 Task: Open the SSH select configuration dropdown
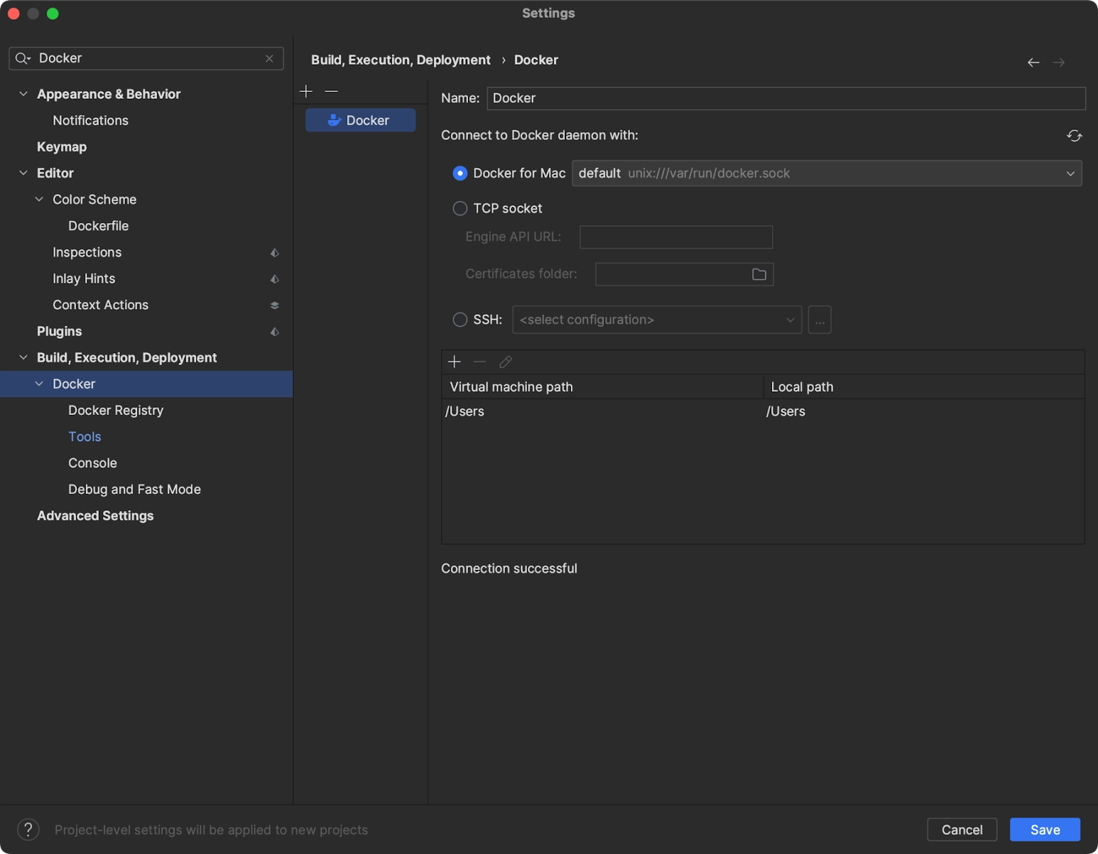[657, 320]
